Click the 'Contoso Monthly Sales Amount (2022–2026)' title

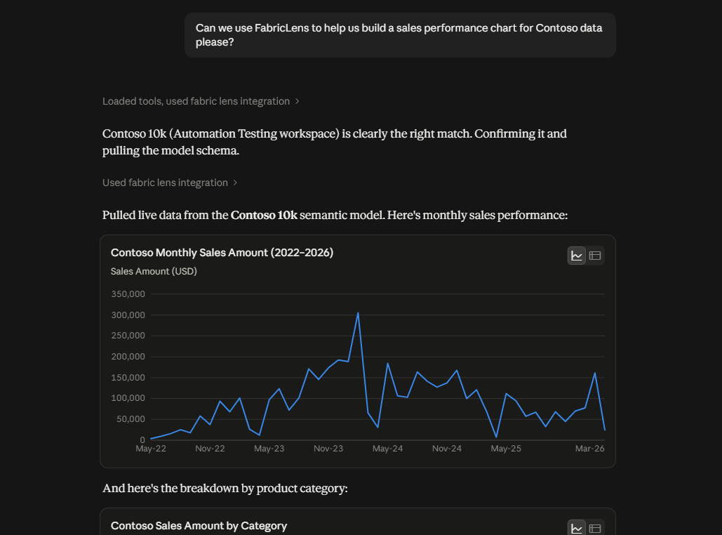222,253
